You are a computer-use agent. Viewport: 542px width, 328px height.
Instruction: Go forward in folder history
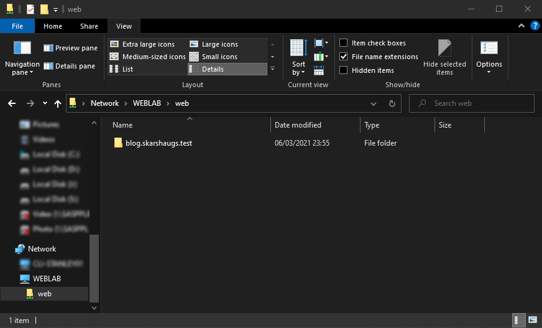coord(30,103)
